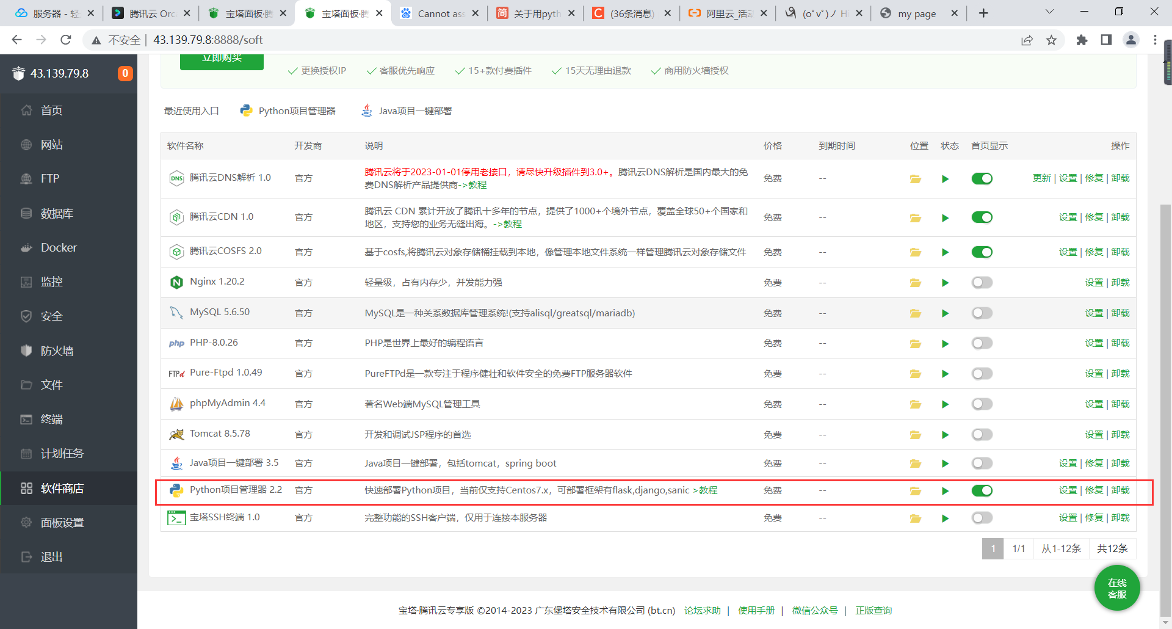The image size is (1172, 629).
Task: Open Docker in sidebar
Action: pyautogui.click(x=59, y=248)
